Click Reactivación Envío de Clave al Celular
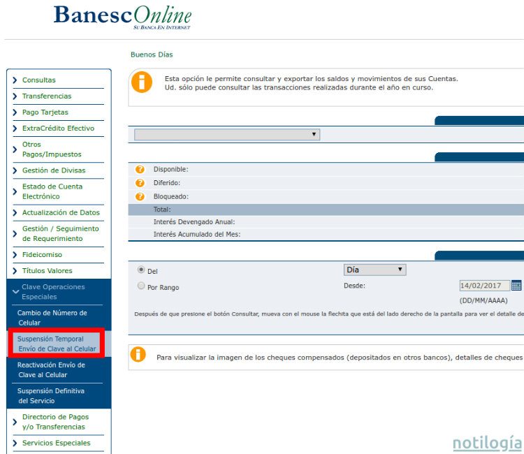 [51, 369]
